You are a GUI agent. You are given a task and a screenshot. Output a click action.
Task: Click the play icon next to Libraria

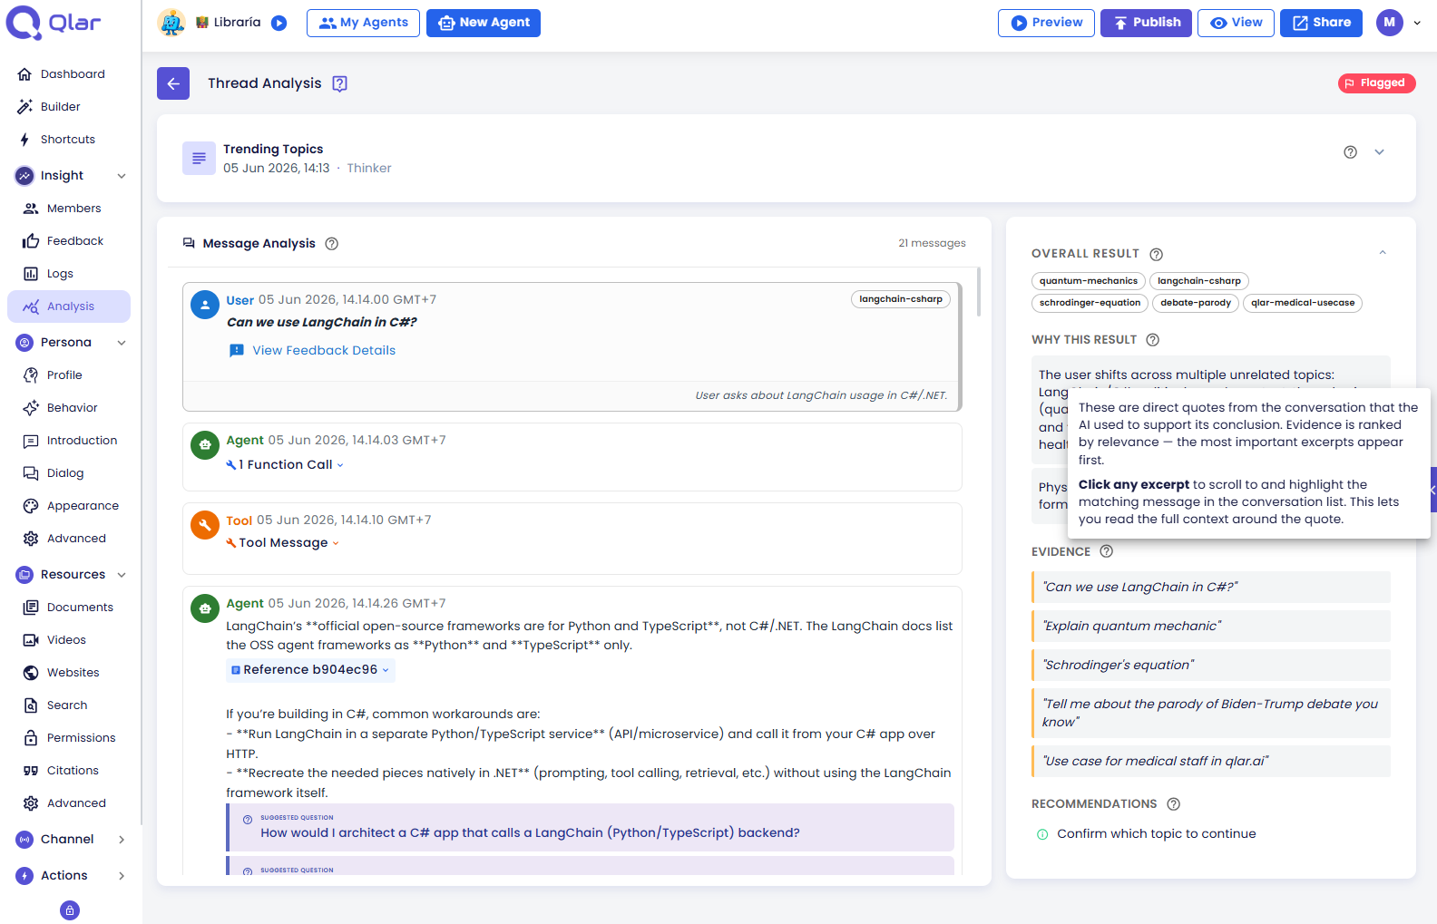pyautogui.click(x=279, y=23)
